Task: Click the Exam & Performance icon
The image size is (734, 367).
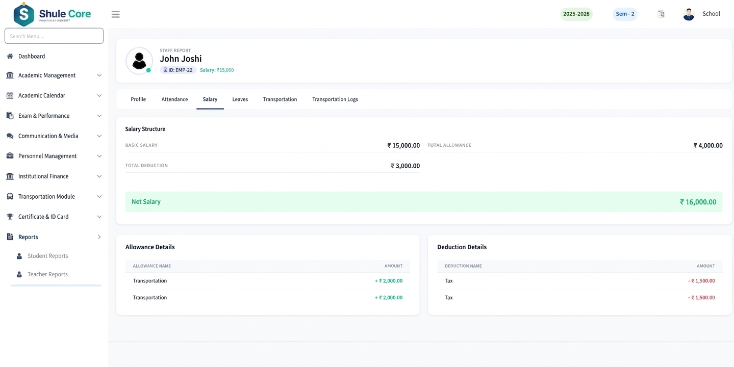Action: pyautogui.click(x=10, y=116)
